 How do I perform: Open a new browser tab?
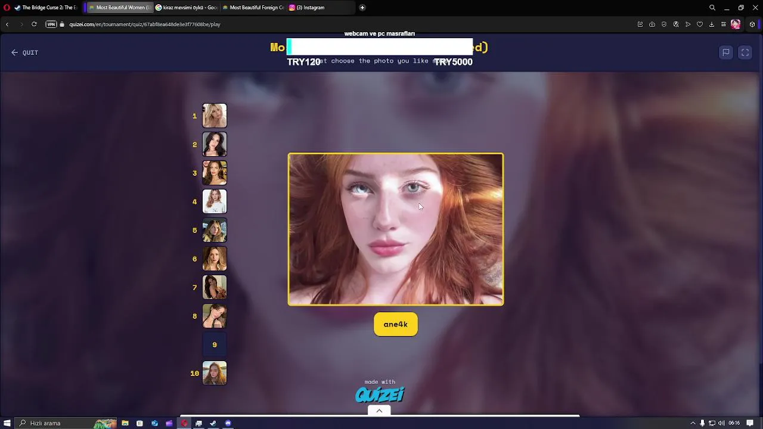coord(362,8)
